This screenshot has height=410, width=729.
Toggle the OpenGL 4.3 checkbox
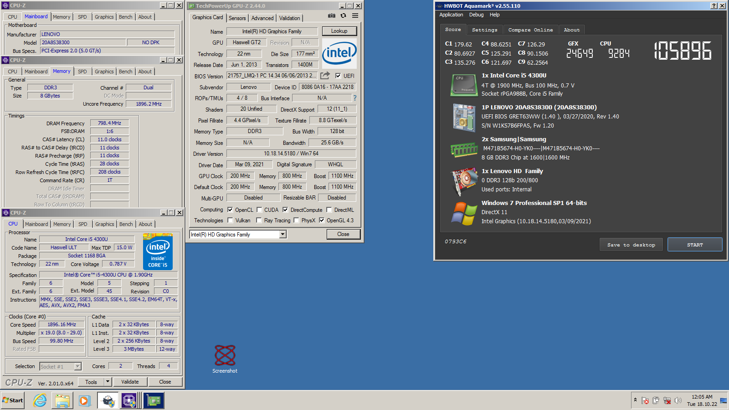[x=322, y=220]
